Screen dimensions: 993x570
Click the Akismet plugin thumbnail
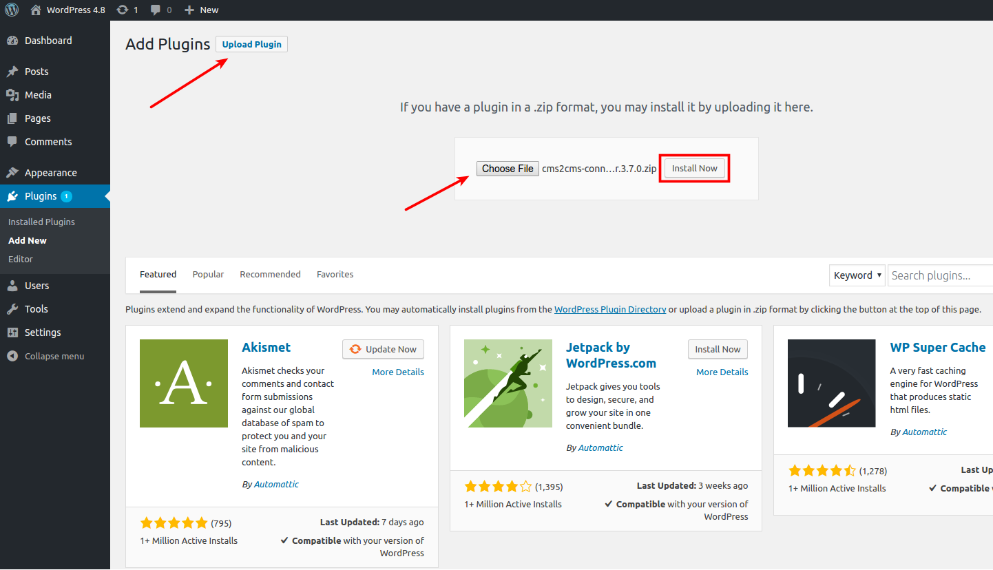(184, 383)
